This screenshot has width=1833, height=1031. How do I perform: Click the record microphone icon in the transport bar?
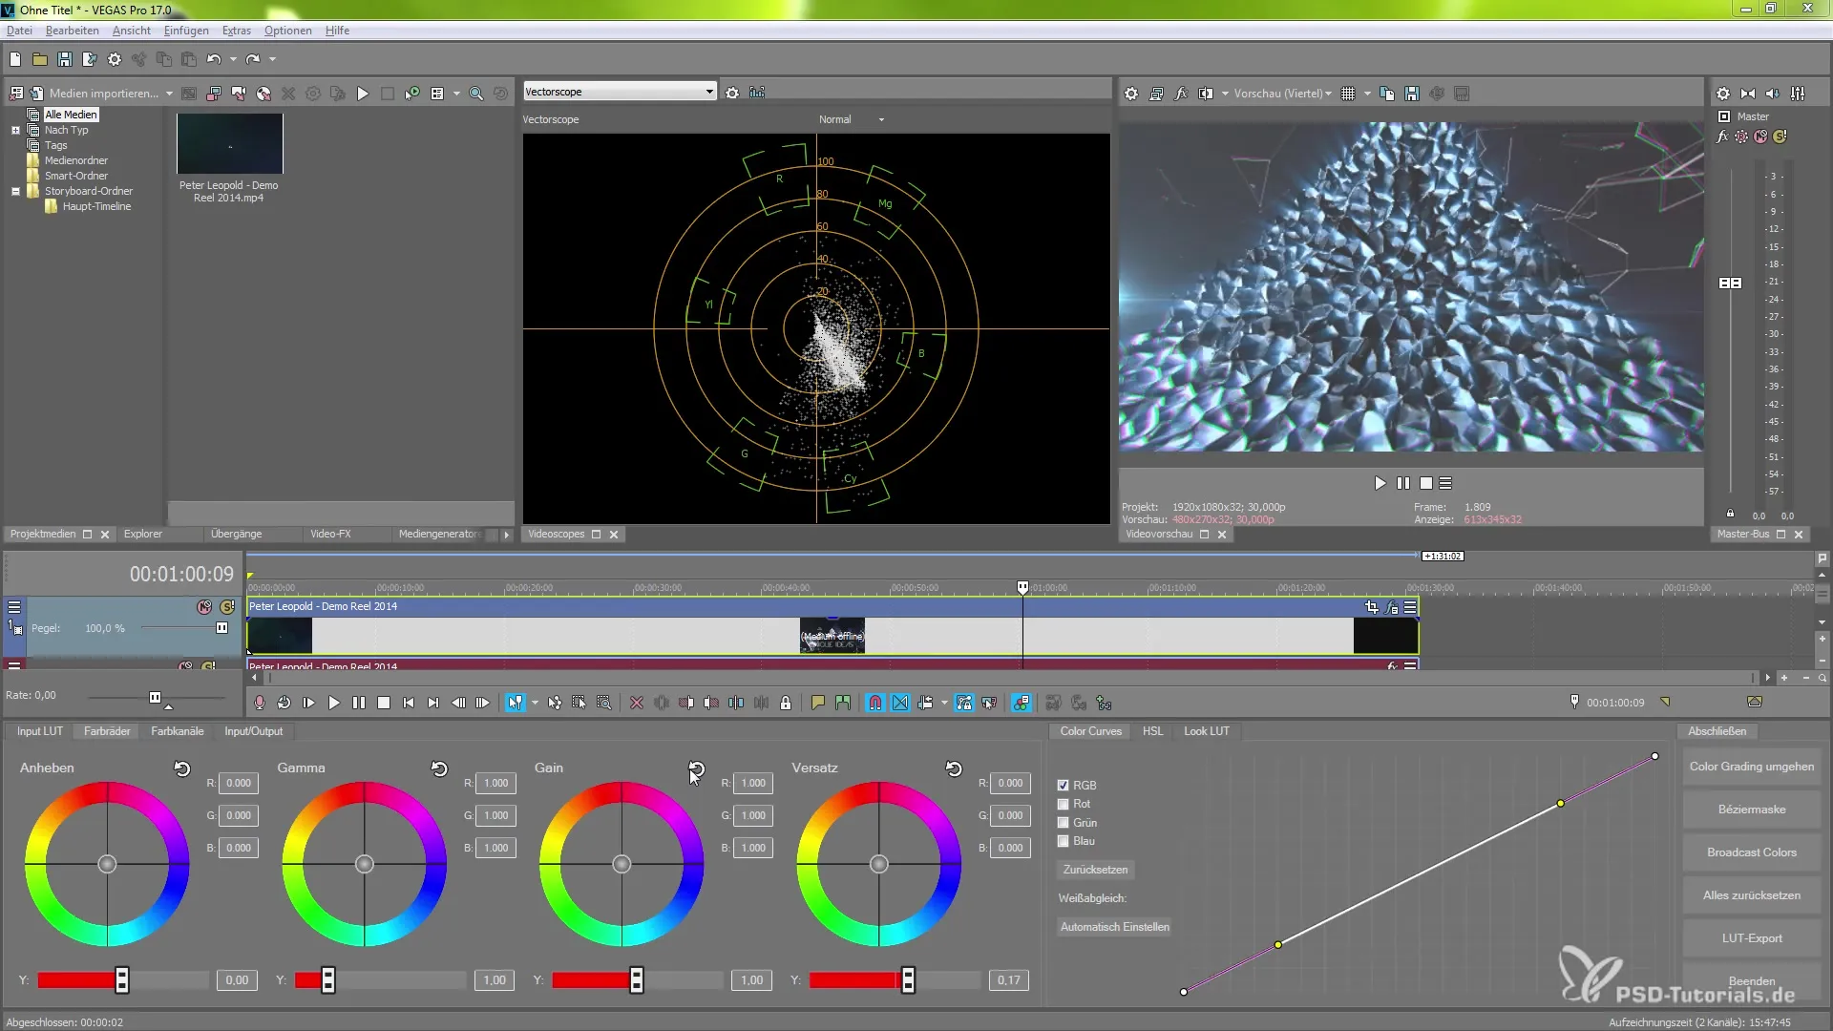pos(260,703)
